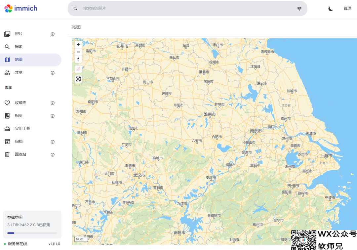Click the magnifier icon in search bar
The image size is (357, 250).
76,9
